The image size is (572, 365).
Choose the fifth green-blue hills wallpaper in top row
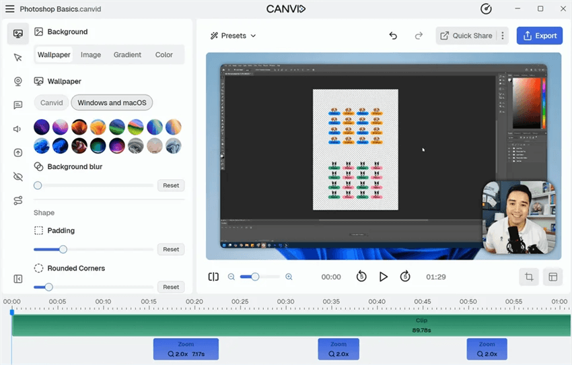point(116,127)
